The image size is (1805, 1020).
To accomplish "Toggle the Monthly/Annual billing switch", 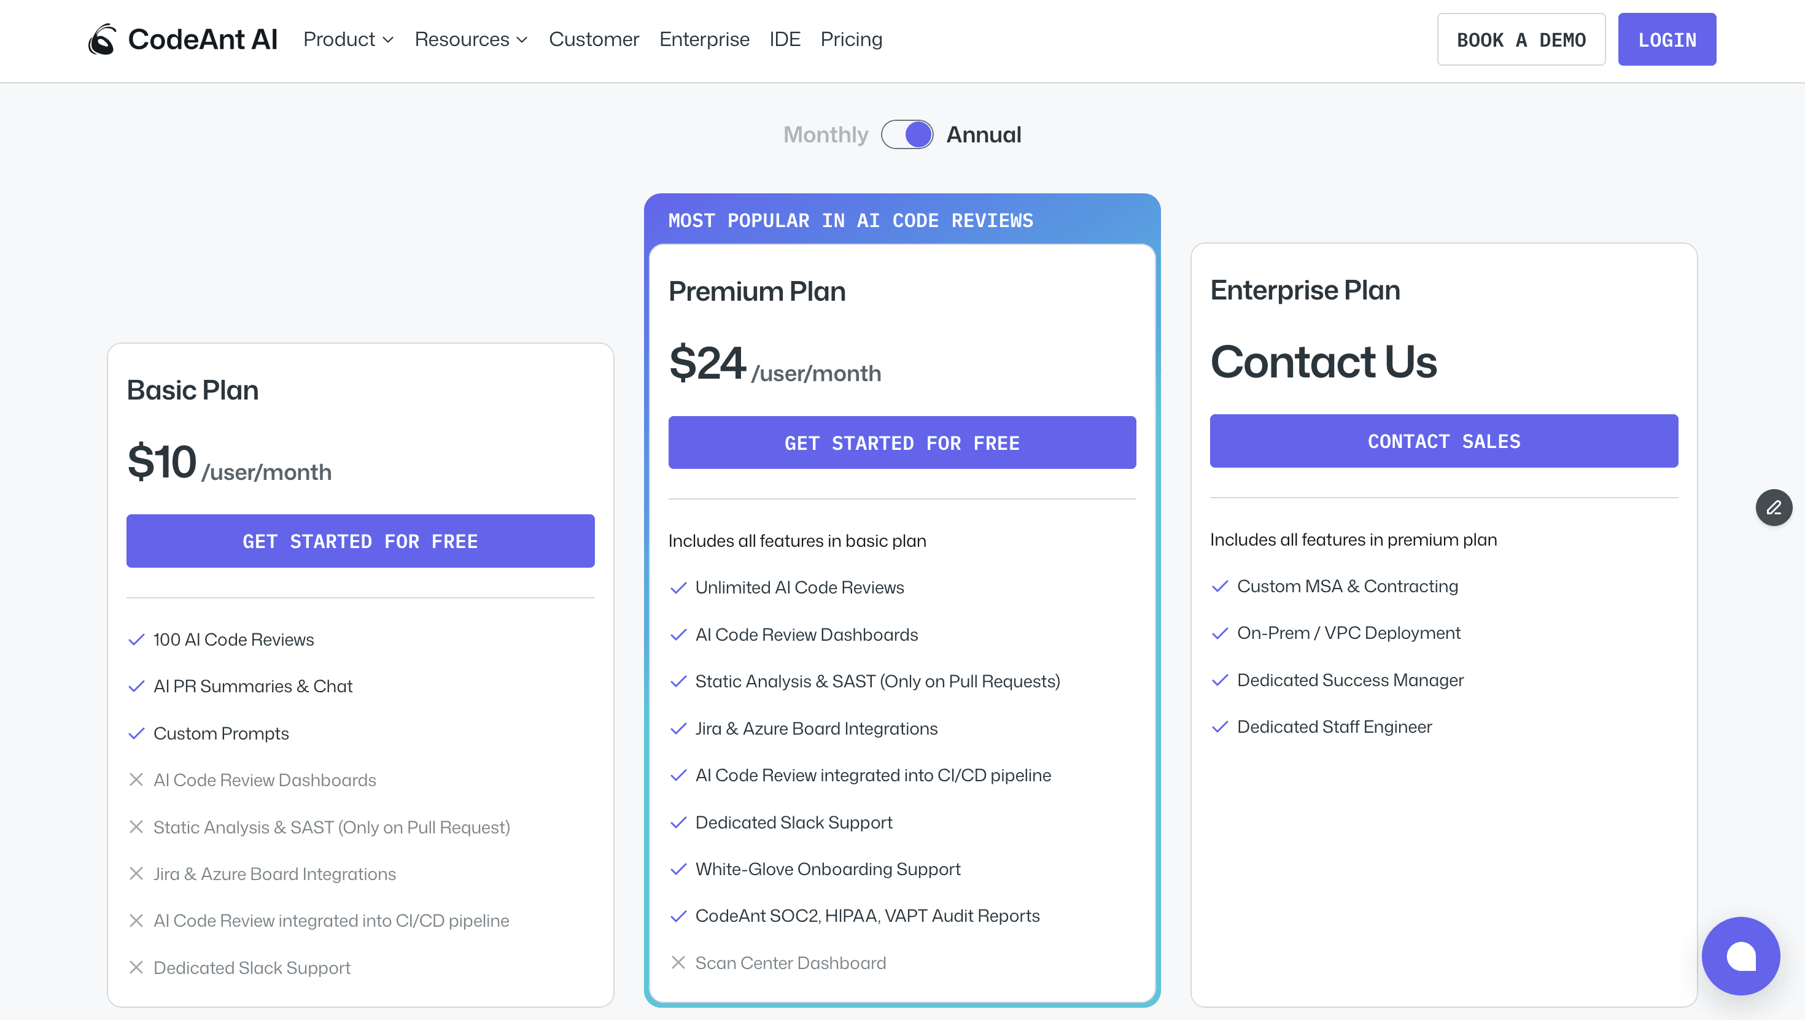I will [x=907, y=134].
